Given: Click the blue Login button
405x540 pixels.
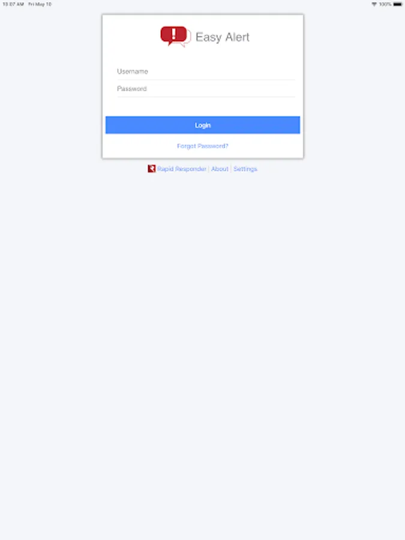Looking at the screenshot, I should (203, 125).
